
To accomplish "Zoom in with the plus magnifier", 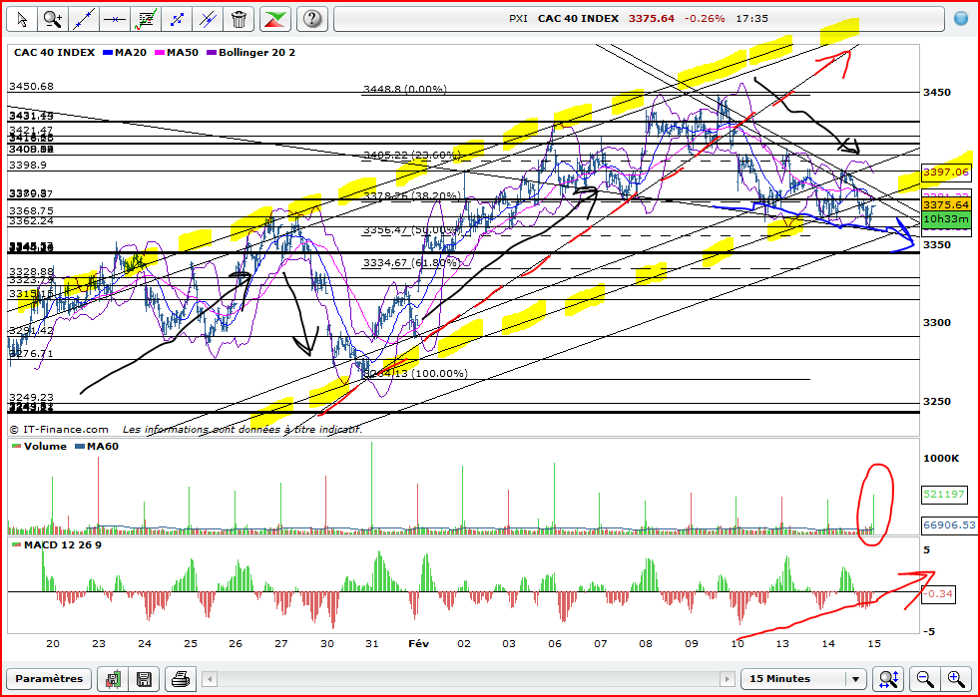I will click(x=956, y=679).
